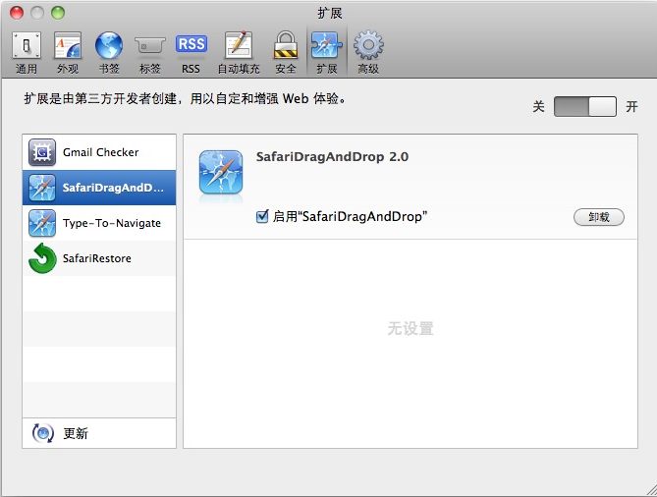This screenshot has height=497, width=657.
Task: Open the 高级 (Advanced) gear pane
Action: pyautogui.click(x=368, y=52)
